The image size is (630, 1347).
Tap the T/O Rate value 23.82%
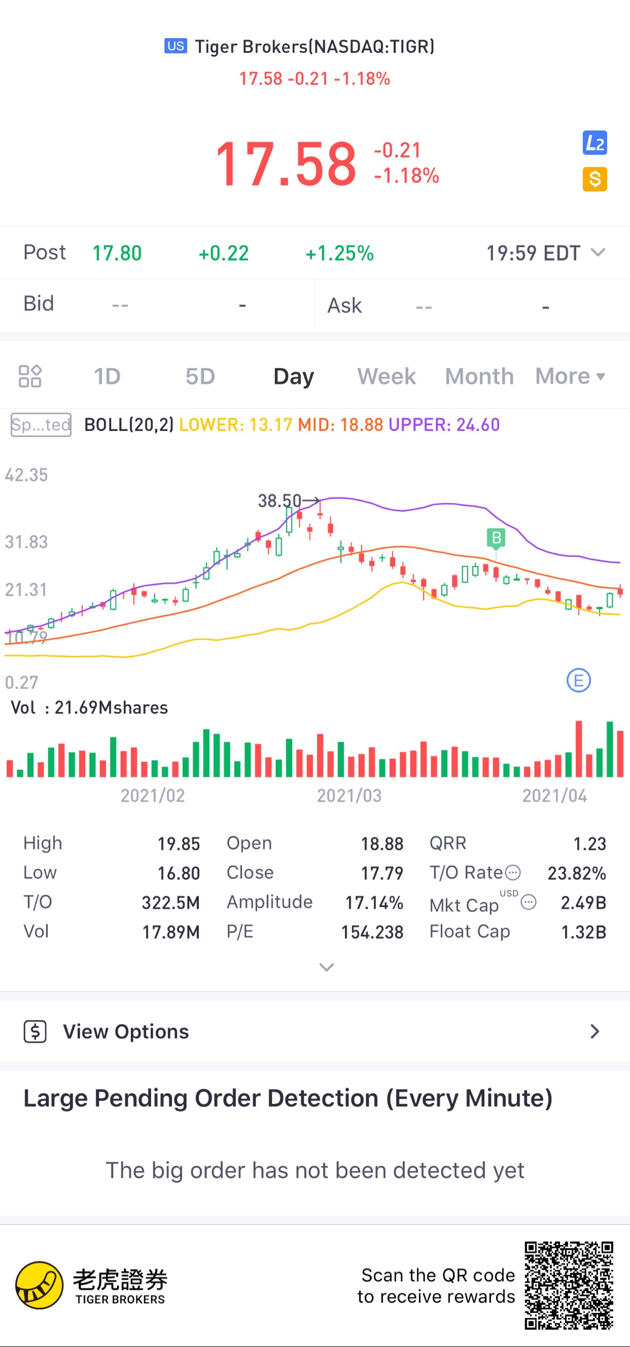pyautogui.click(x=577, y=873)
